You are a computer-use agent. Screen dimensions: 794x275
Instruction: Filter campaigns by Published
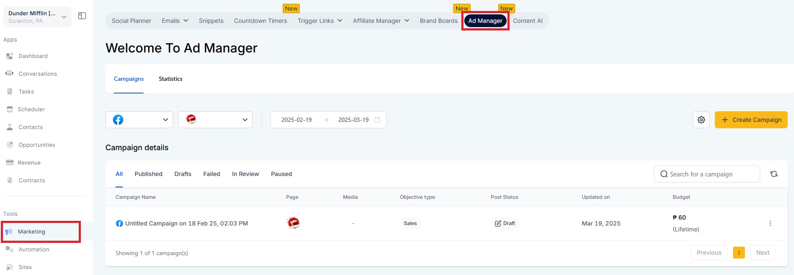(149, 174)
